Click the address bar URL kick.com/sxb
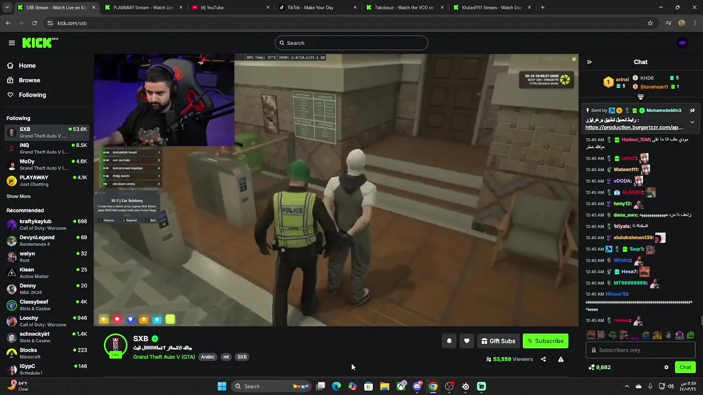Screen dimensions: 703x395 72,23
